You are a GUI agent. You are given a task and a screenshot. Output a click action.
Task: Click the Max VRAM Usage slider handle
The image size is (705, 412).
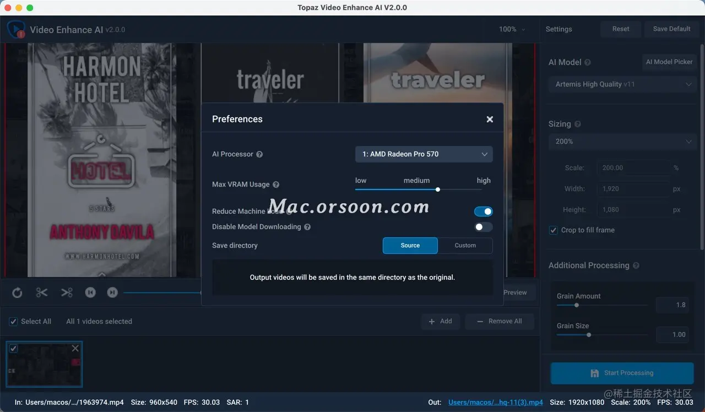438,189
